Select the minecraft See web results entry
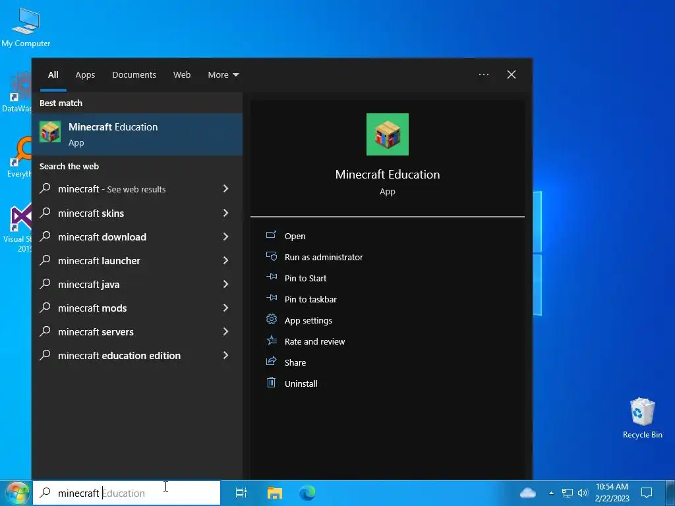 [137, 189]
